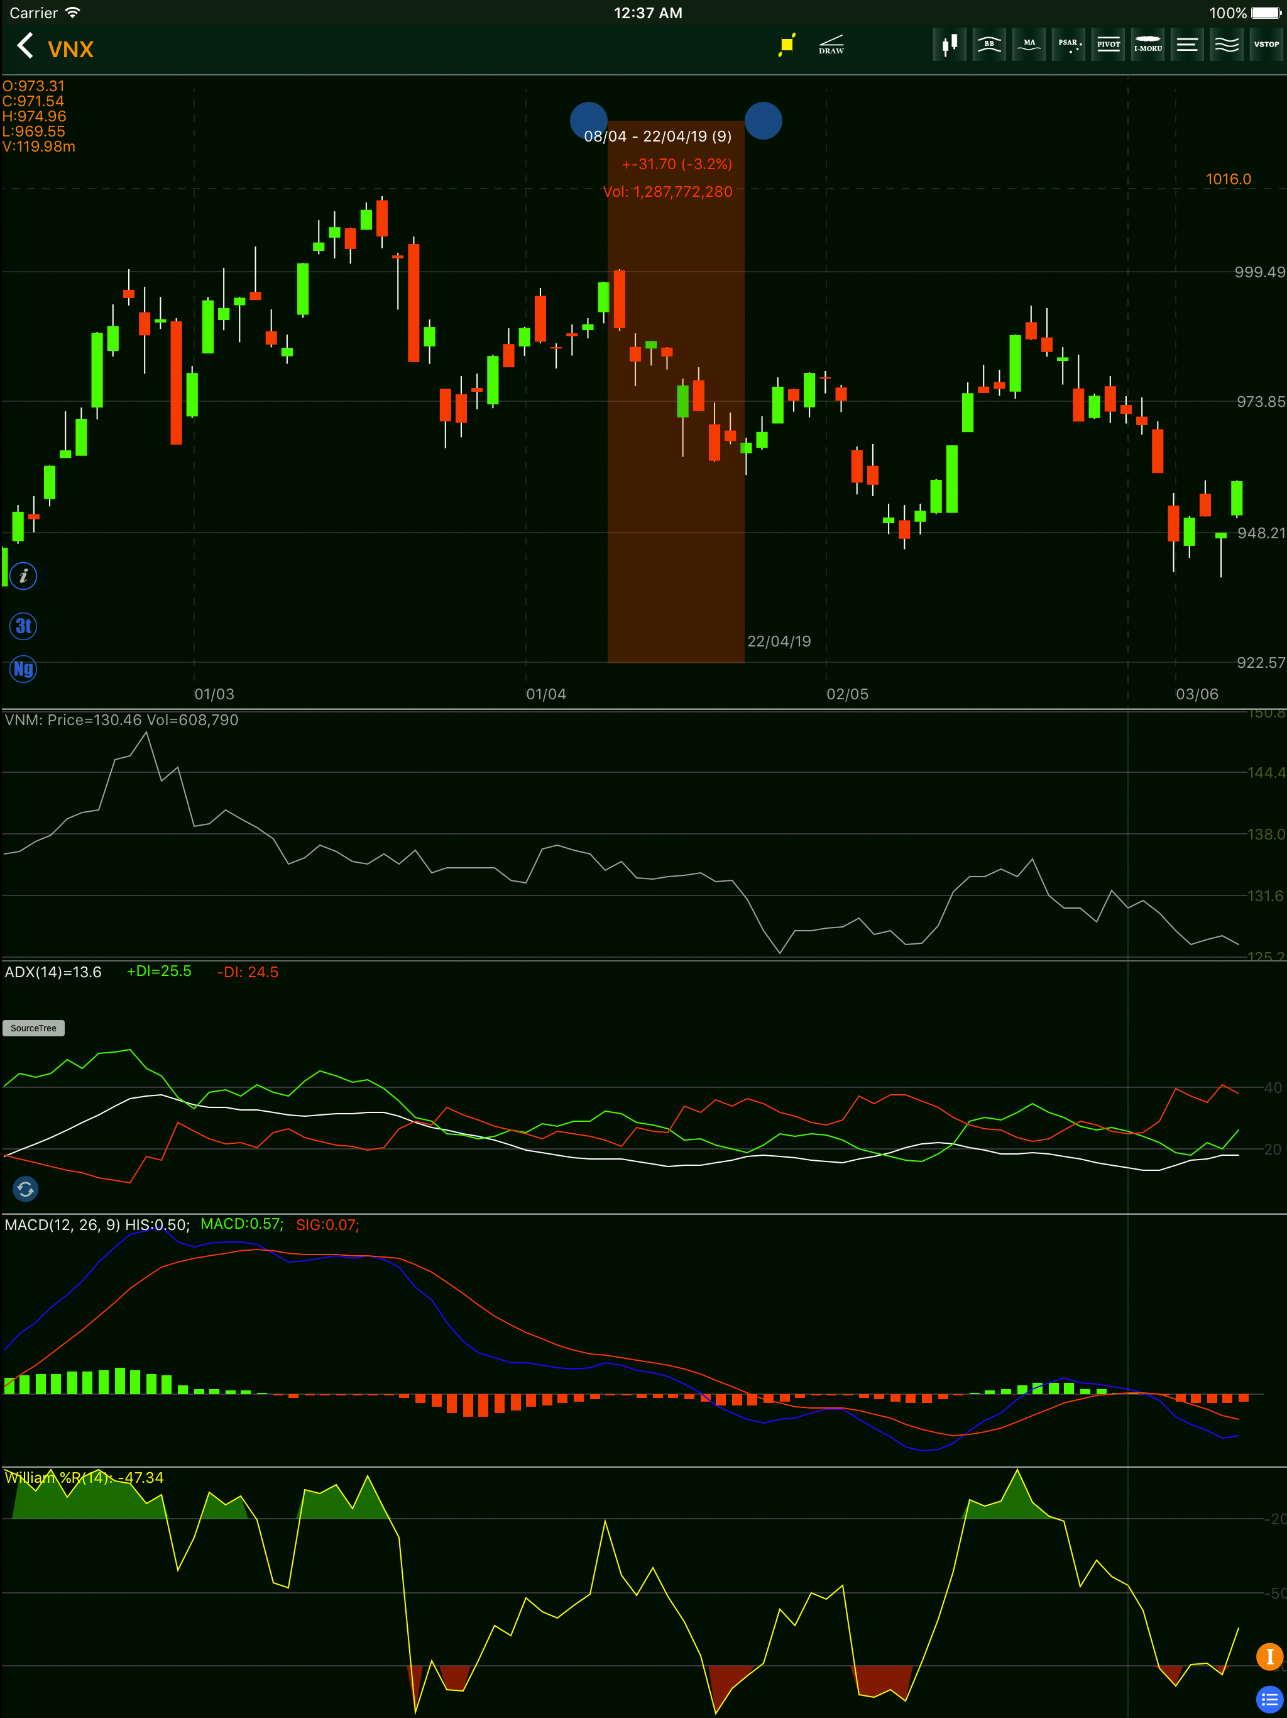Toggle the VSTOP indicator

coord(1267,44)
